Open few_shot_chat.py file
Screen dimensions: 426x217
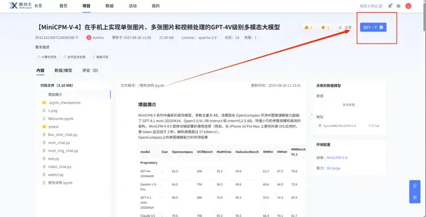[x=63, y=135]
